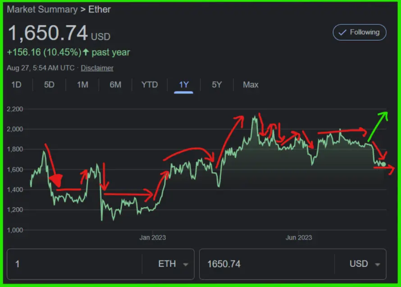Viewport: 401px width, 287px height.
Task: Click the ETH amount field containing 1
Action: 74,264
